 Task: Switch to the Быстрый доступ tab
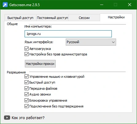pos(20,18)
